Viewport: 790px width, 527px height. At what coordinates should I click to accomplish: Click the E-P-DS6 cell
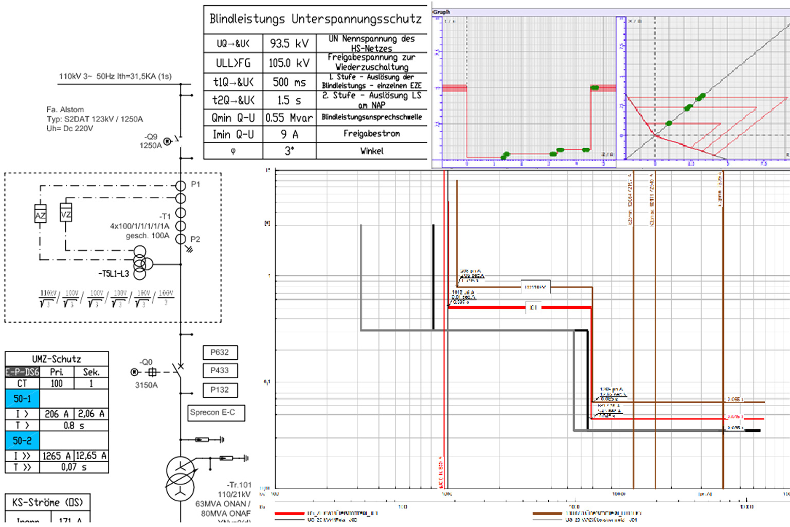pos(22,372)
